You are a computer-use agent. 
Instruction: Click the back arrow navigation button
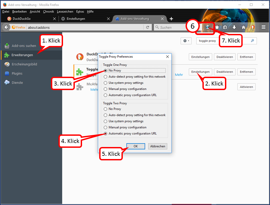pyautogui.click(x=6, y=27)
